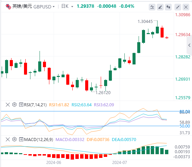Image resolution: width=192 pixels, height=167 pixels.
Task: Open the indicator line chart tool
Action: pyautogui.click(x=152, y=7)
